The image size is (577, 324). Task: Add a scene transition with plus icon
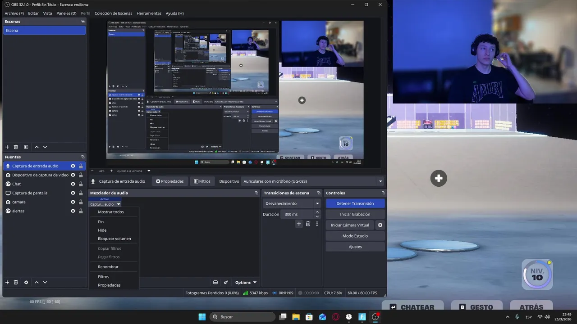tap(299, 224)
